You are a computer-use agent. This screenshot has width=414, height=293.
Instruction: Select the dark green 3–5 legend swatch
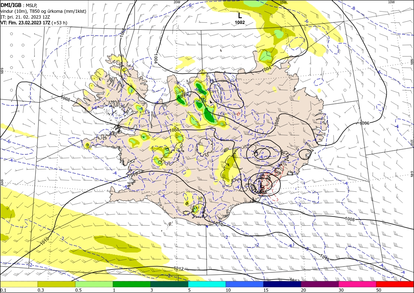point(169,284)
